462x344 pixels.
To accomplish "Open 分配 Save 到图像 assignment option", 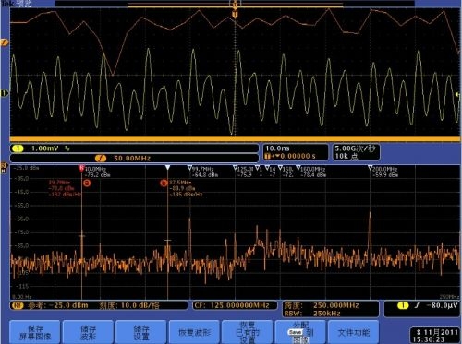I will (300, 332).
